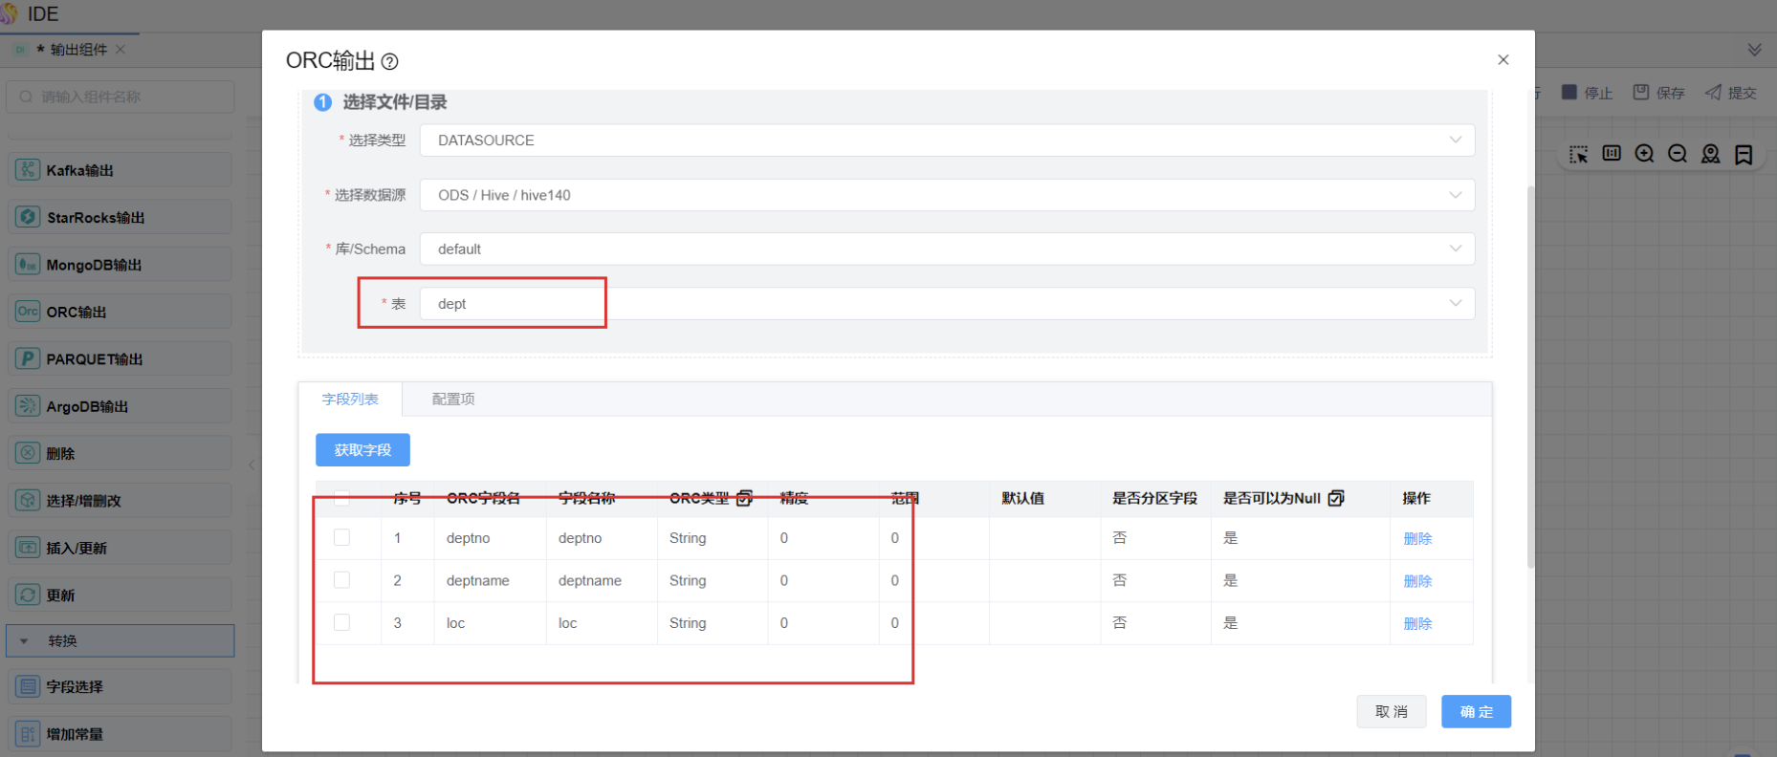Collapse the component sidebar with the arrow

coord(252,465)
